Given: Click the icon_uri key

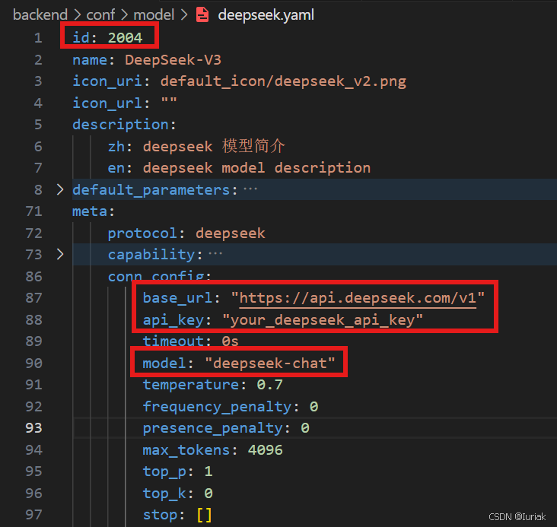Looking at the screenshot, I should coord(107,81).
